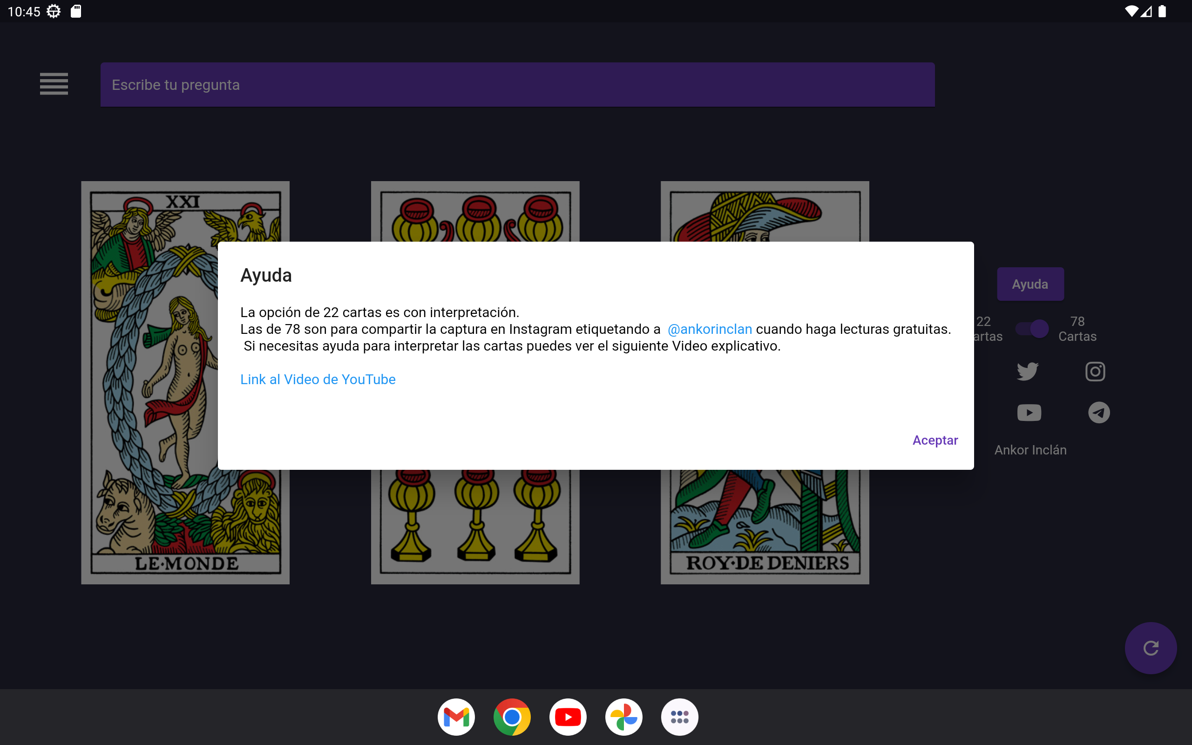Tap the cellular signal status icon
1192x745 pixels.
click(1147, 11)
